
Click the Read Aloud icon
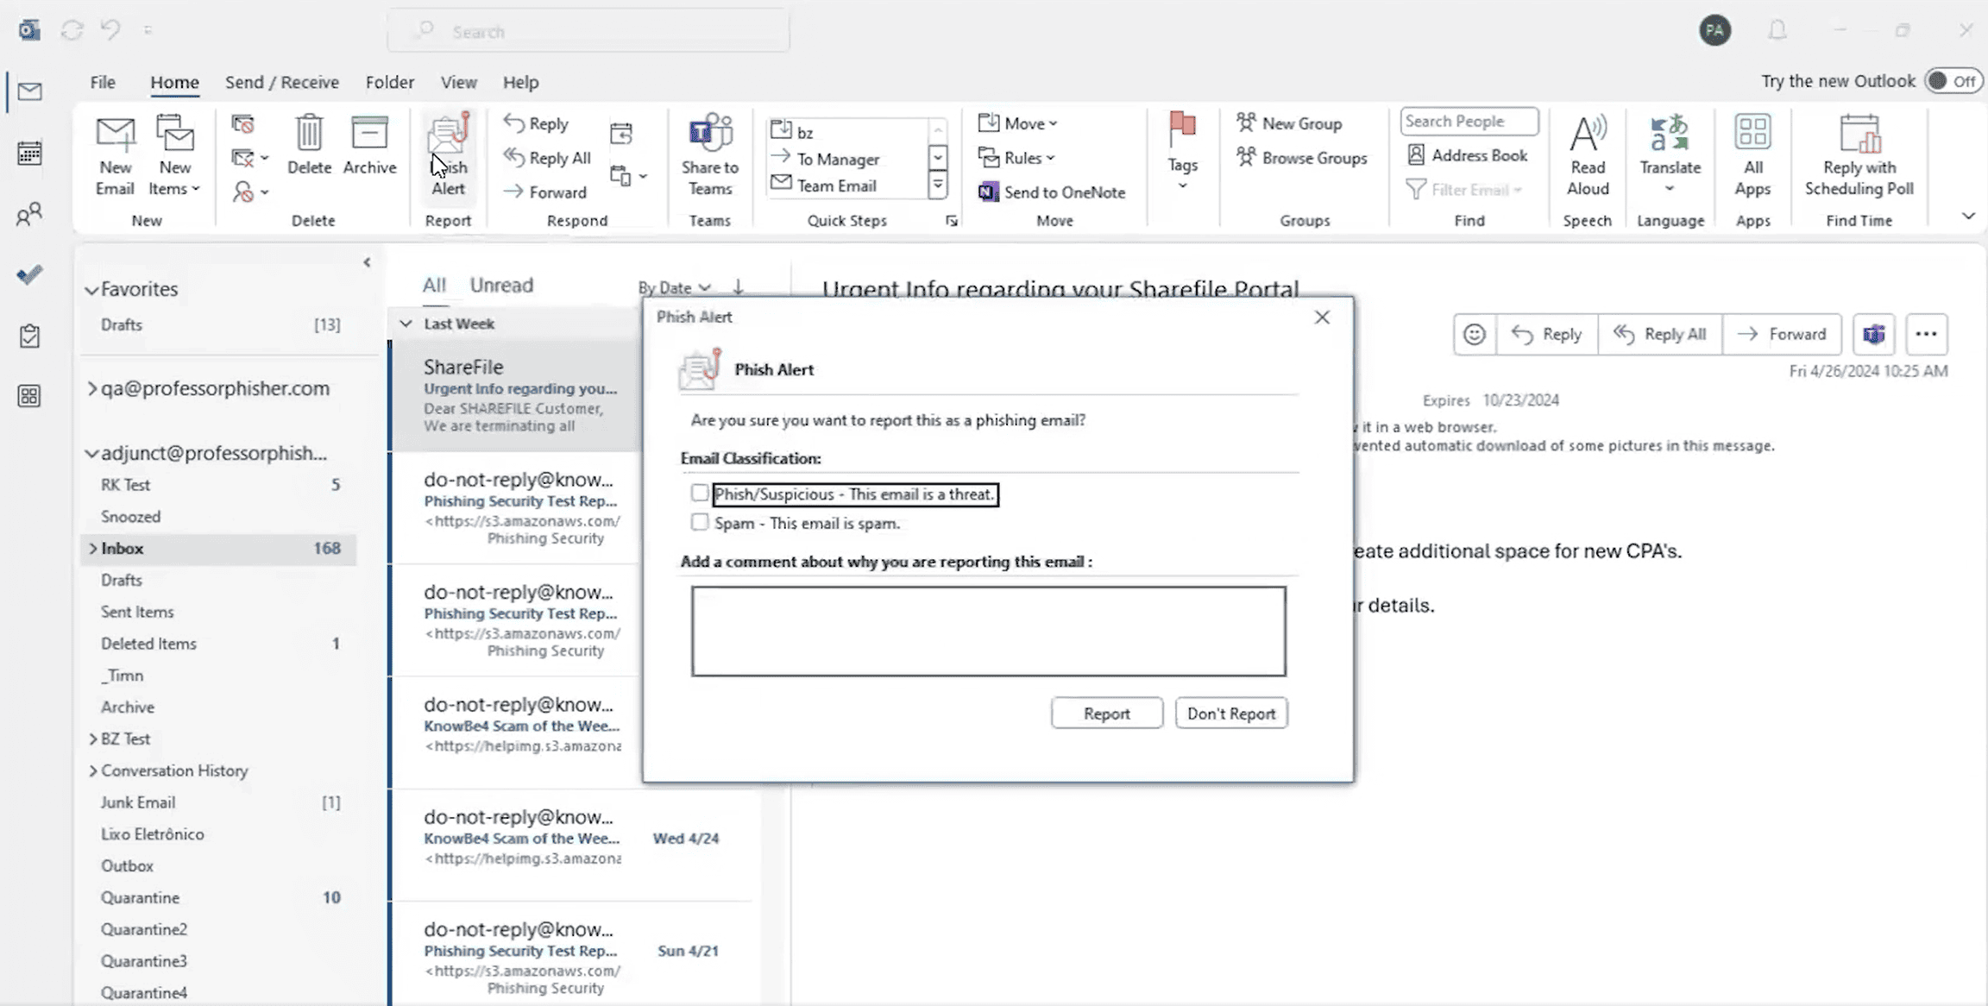point(1588,134)
